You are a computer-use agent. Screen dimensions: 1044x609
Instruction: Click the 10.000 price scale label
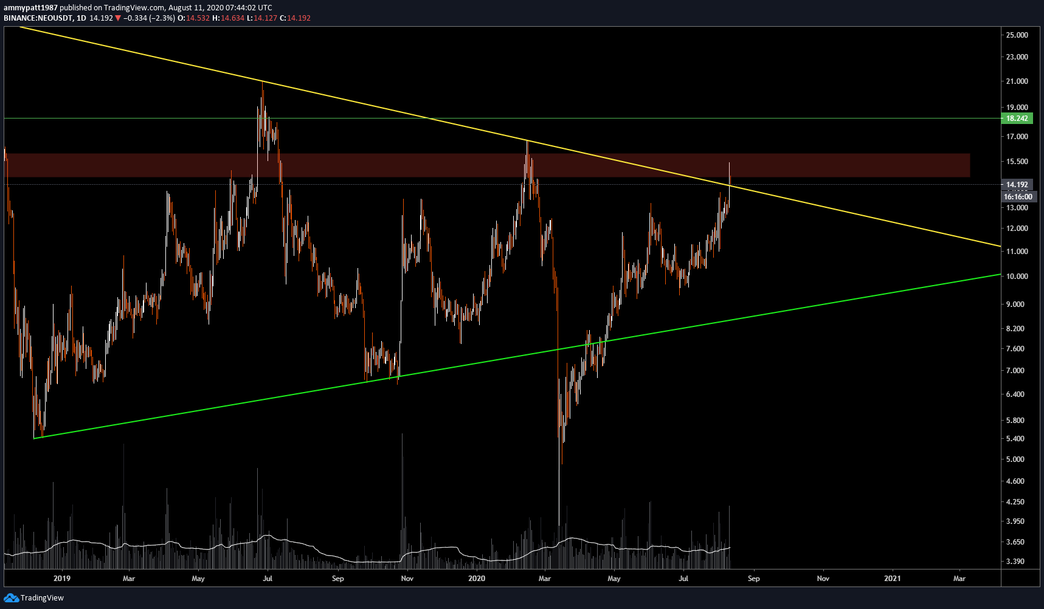coord(1017,277)
